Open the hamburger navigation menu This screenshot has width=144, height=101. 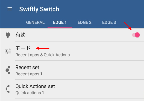click(x=10, y=9)
